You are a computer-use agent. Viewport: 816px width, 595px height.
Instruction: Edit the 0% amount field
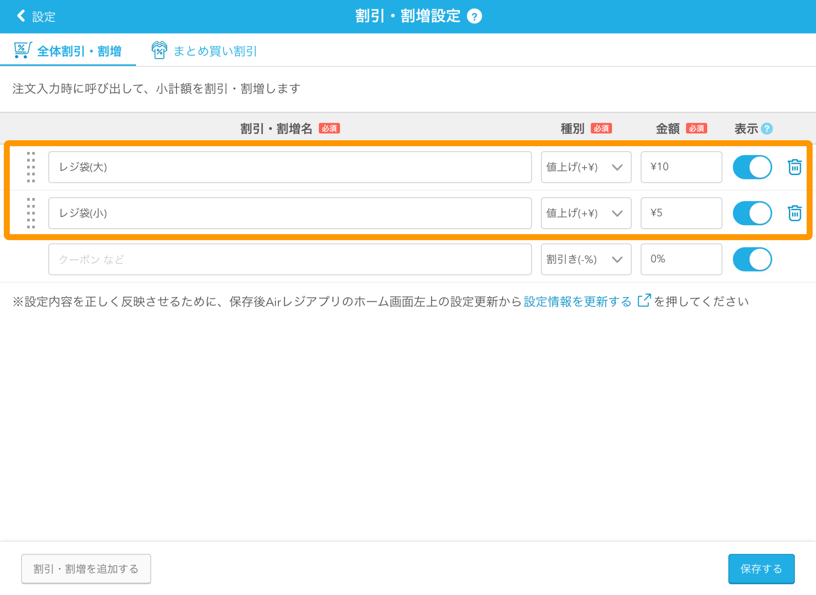[681, 259]
